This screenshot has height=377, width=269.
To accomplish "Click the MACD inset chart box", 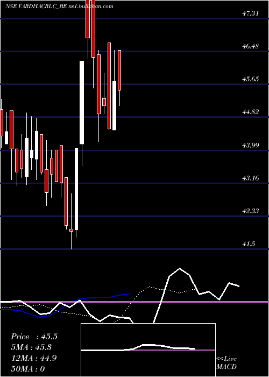I will pyautogui.click(x=148, y=350).
